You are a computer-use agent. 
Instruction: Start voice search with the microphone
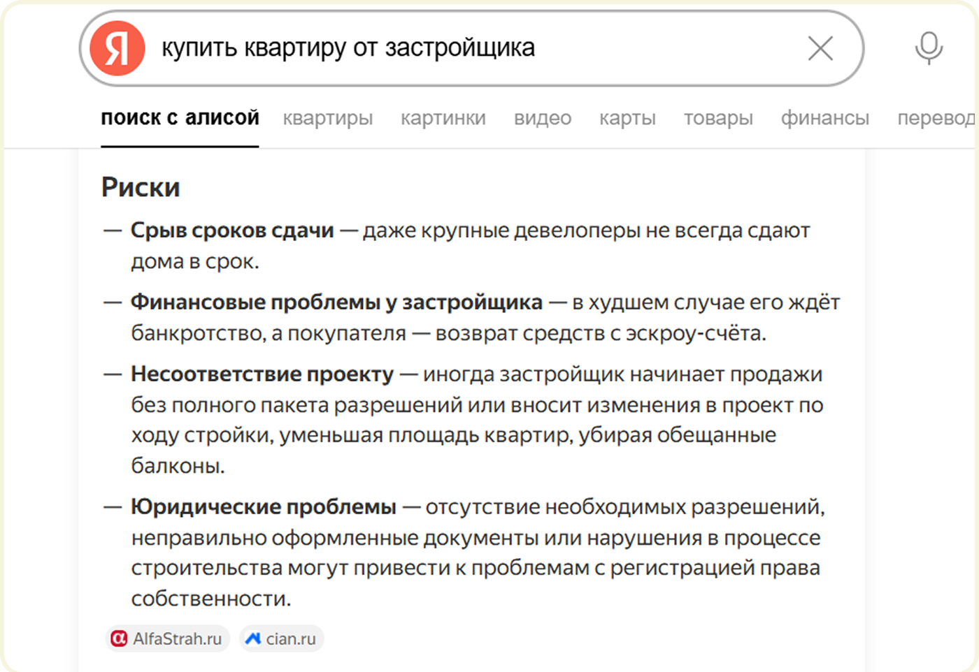[929, 48]
